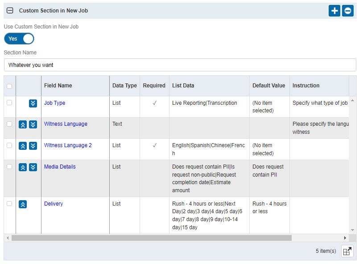Move Job Type row down
This screenshot has height=264, width=359.
(33, 103)
